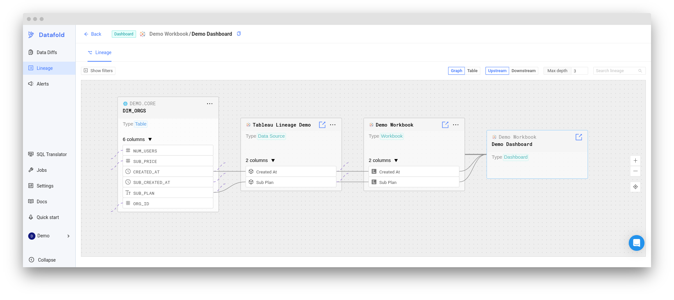Open the chat support widget
Viewport: 674px width, 300px height.
pyautogui.click(x=637, y=243)
